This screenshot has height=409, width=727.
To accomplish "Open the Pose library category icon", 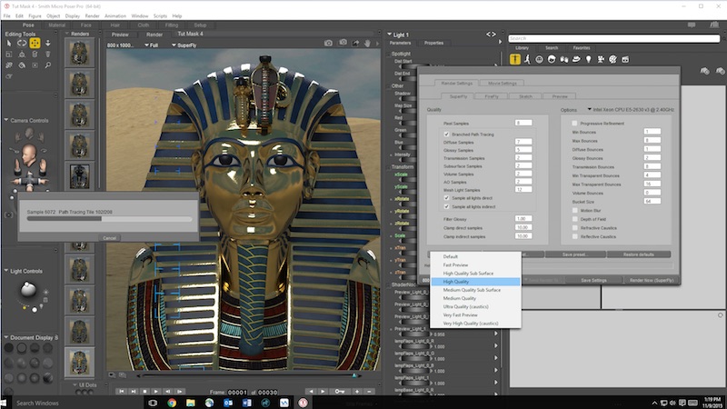I will (x=527, y=59).
